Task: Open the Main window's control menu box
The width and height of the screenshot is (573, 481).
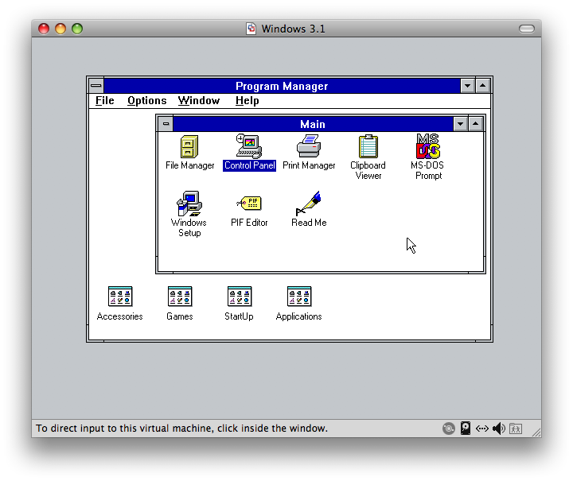Action: coord(166,124)
